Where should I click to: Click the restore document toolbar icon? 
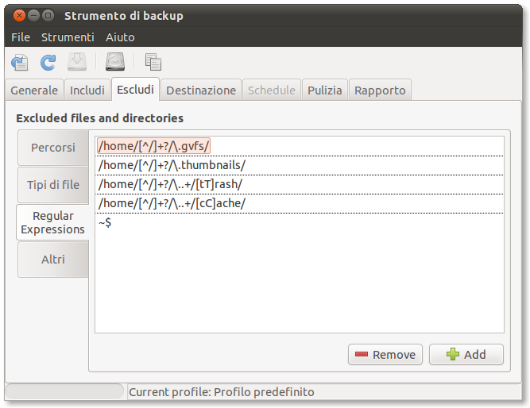click(x=19, y=61)
